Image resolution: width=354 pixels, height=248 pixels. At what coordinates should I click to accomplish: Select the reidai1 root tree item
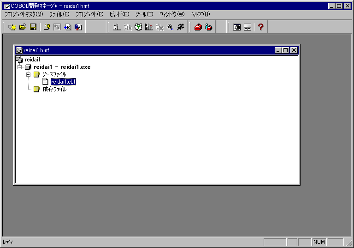(x=33, y=60)
